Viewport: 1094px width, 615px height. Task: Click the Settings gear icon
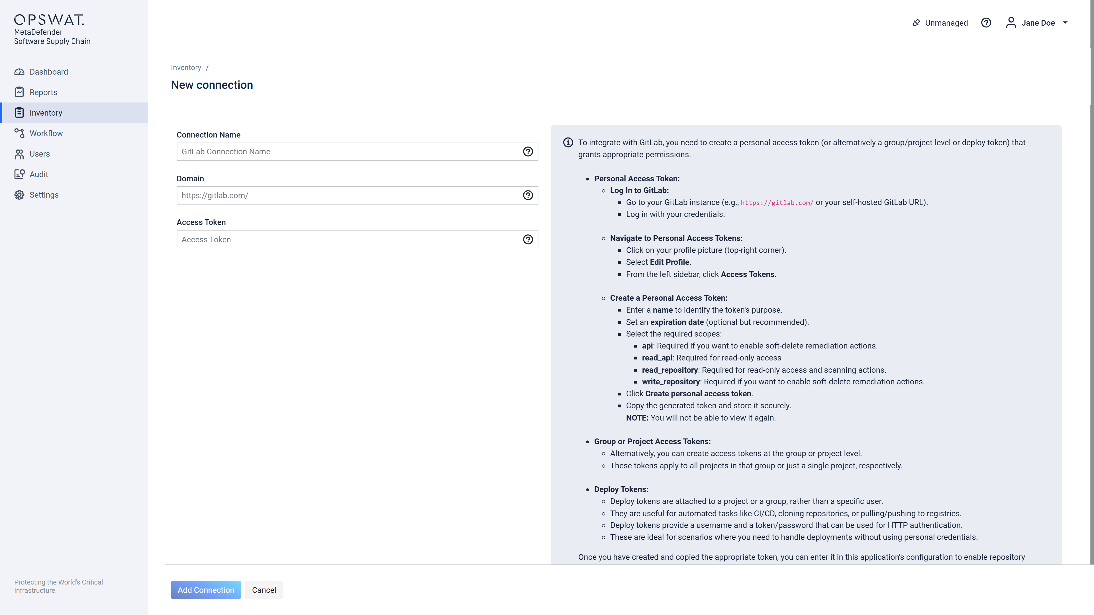tap(19, 195)
